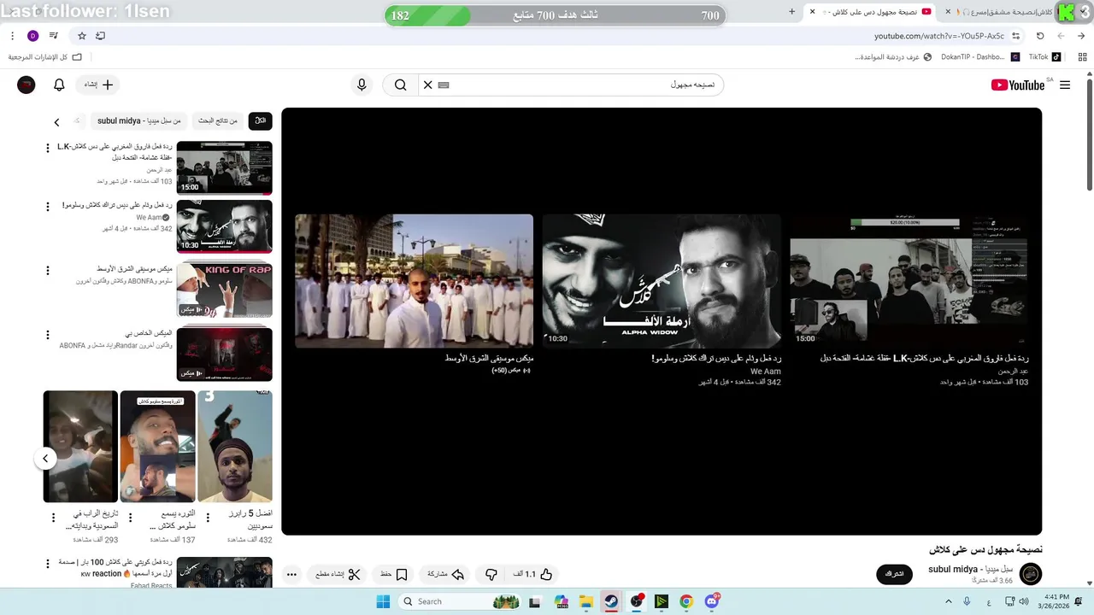1094x615 pixels.
Task: Open the Windows Start menu
Action: (383, 601)
